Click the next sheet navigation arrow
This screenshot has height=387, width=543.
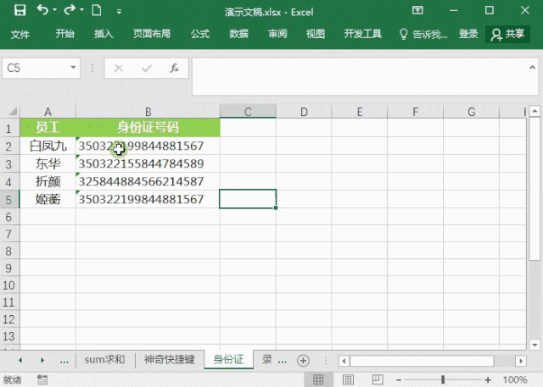tap(42, 361)
